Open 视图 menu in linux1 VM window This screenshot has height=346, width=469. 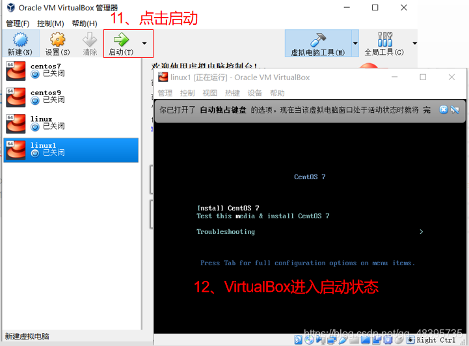pyautogui.click(x=210, y=93)
